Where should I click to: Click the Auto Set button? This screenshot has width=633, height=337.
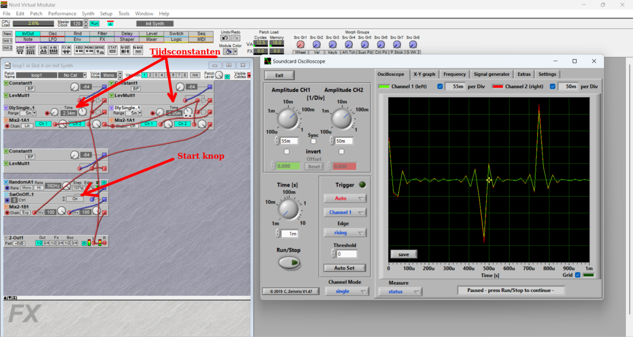(344, 268)
